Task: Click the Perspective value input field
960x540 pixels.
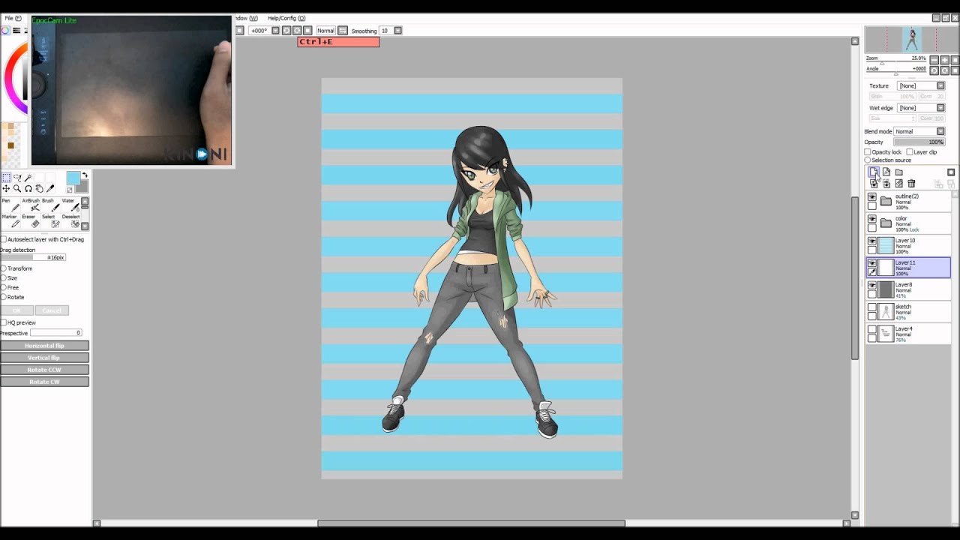Action: (56, 333)
